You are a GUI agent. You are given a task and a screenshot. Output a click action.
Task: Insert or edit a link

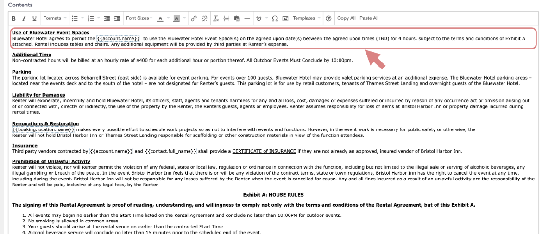click(x=194, y=18)
